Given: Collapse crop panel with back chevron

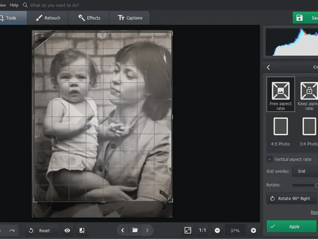Looking at the screenshot, I should click(x=269, y=67).
